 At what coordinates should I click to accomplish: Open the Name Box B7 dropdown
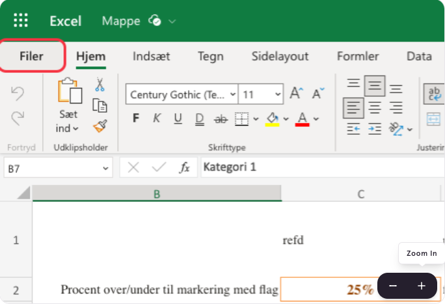[105, 169]
